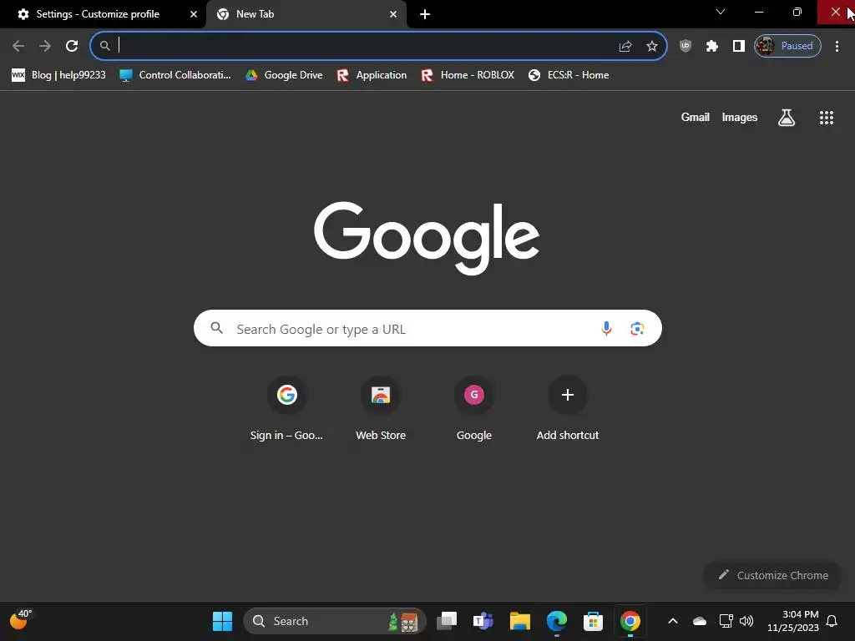Open the network display tray icon
The width and height of the screenshot is (855, 641).
point(726,621)
